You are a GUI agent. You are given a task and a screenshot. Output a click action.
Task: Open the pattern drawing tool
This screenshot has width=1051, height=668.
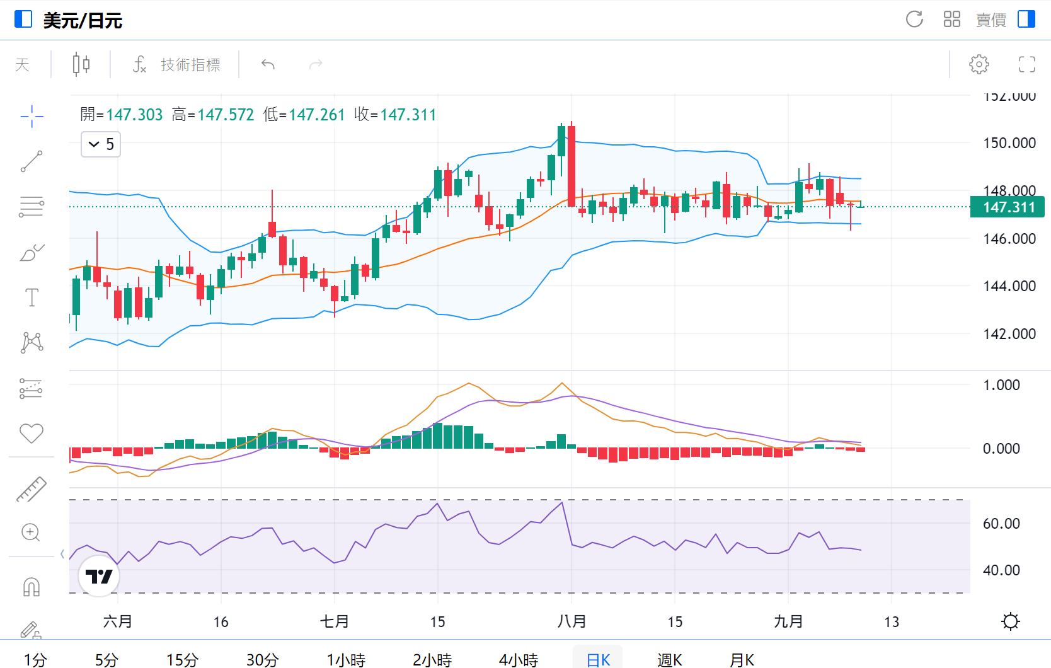pos(32,343)
